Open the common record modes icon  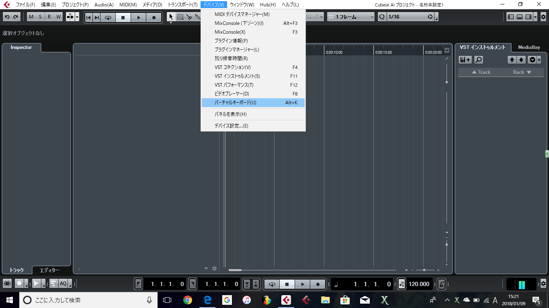20,284
